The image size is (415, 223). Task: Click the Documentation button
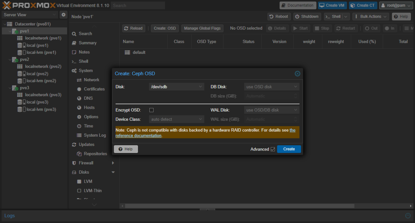click(298, 5)
